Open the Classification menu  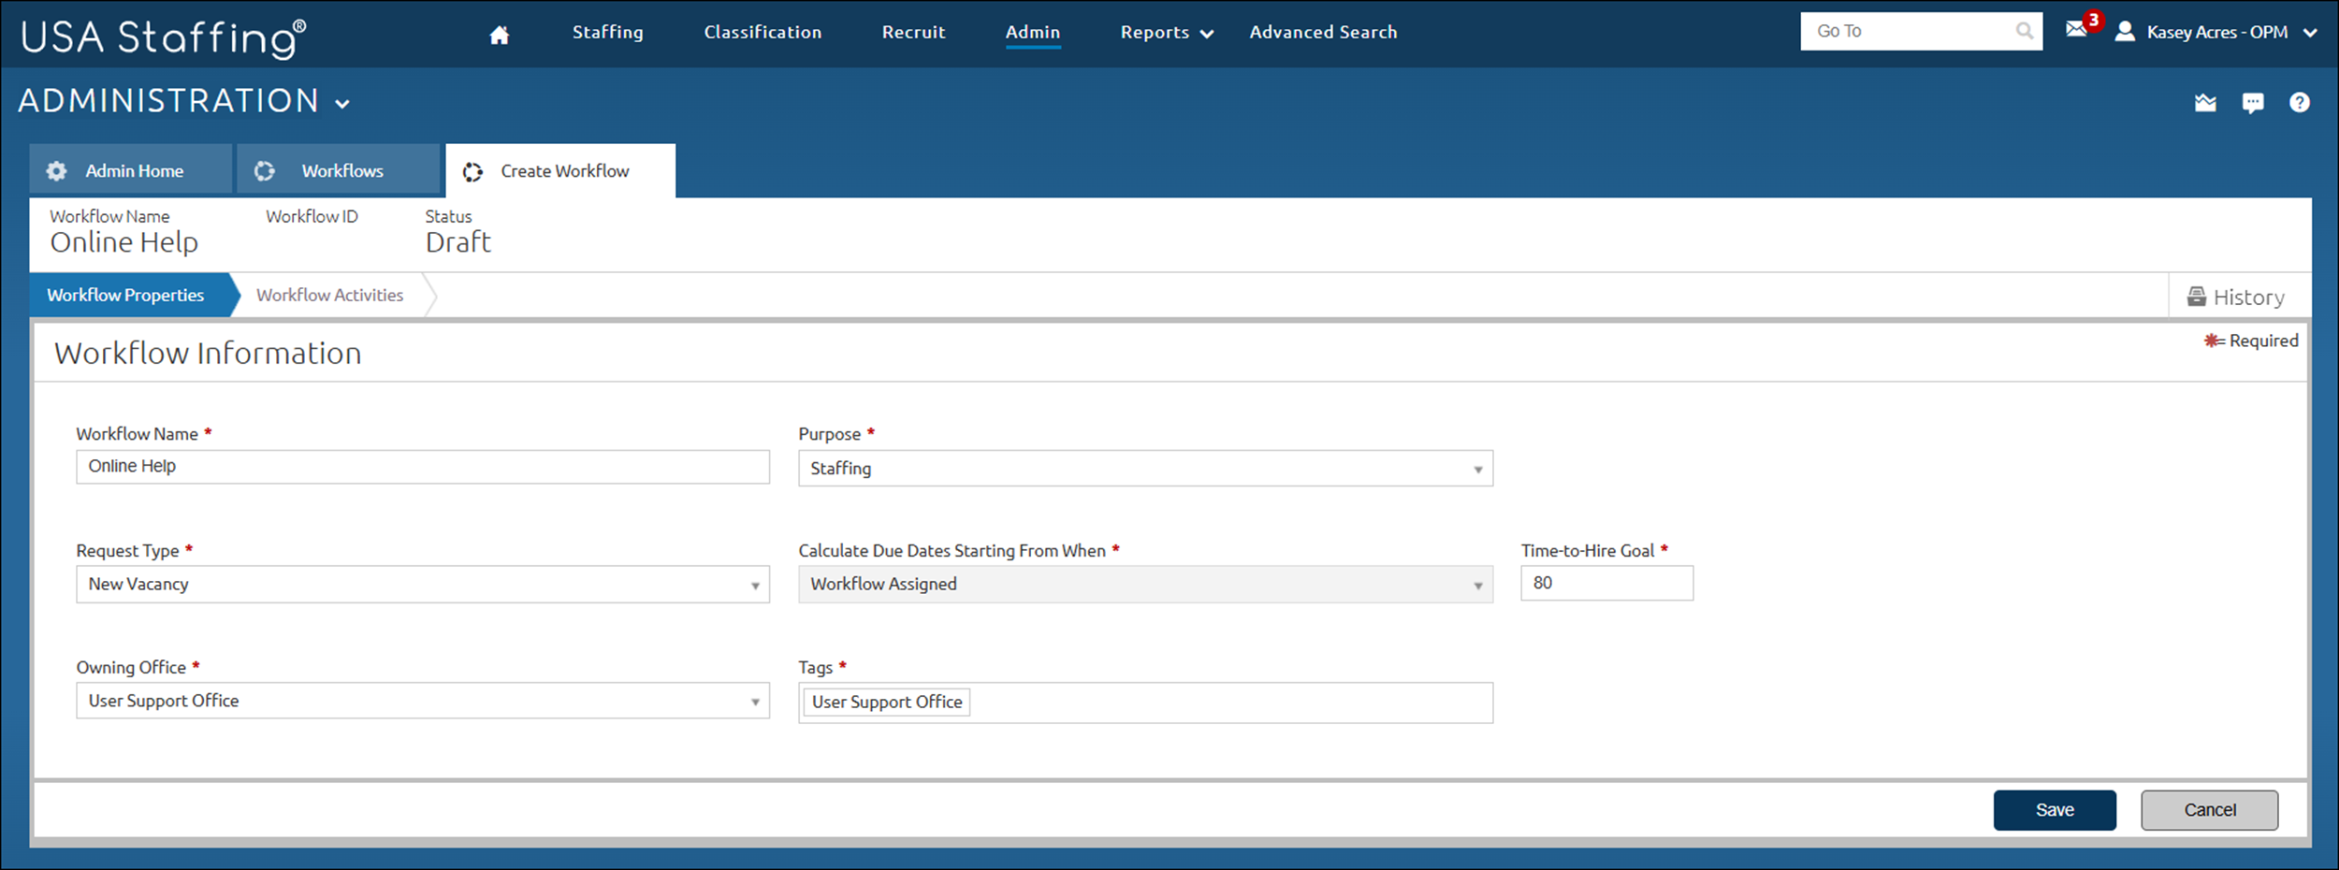pos(763,33)
